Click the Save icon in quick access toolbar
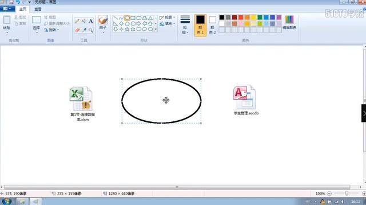The height and width of the screenshot is (205, 366). [x=11, y=2]
